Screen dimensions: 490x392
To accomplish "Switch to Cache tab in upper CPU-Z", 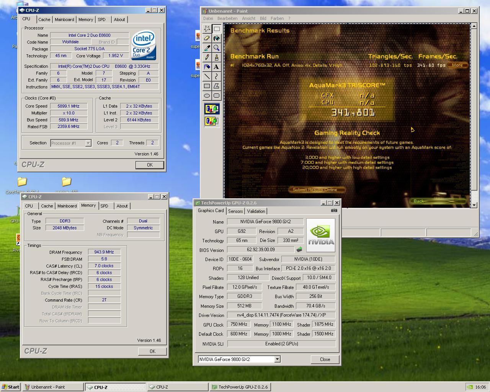I will (x=44, y=20).
